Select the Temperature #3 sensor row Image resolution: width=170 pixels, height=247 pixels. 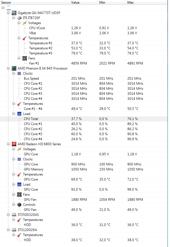84,53
